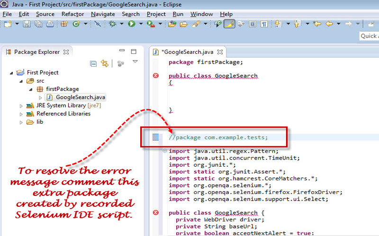379x236 pixels.
Task: Expand JRE System Library node
Action: coord(21,106)
